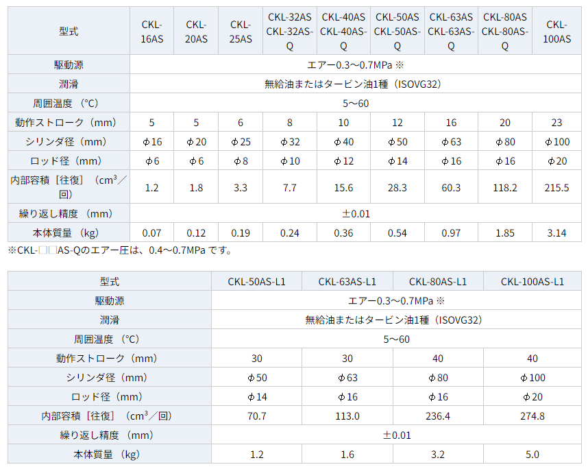Image resolution: width=588 pixels, height=469 pixels.
Task: Select the CKL-100AS model header cell
Action: pyautogui.click(x=556, y=32)
